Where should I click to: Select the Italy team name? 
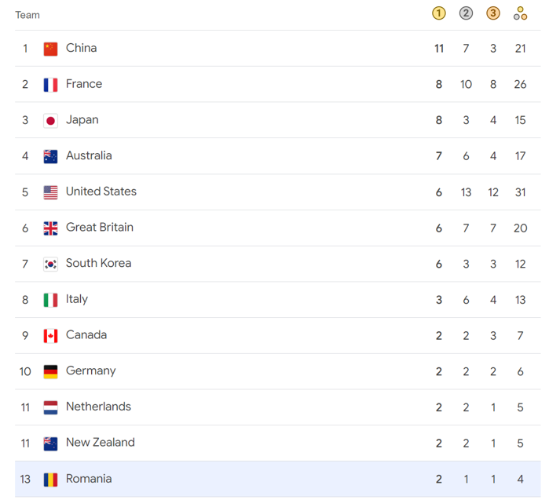coord(77,299)
